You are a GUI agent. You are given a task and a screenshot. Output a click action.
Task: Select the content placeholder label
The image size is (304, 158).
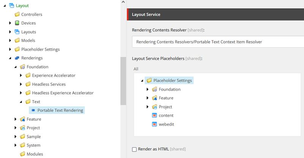(x=166, y=115)
